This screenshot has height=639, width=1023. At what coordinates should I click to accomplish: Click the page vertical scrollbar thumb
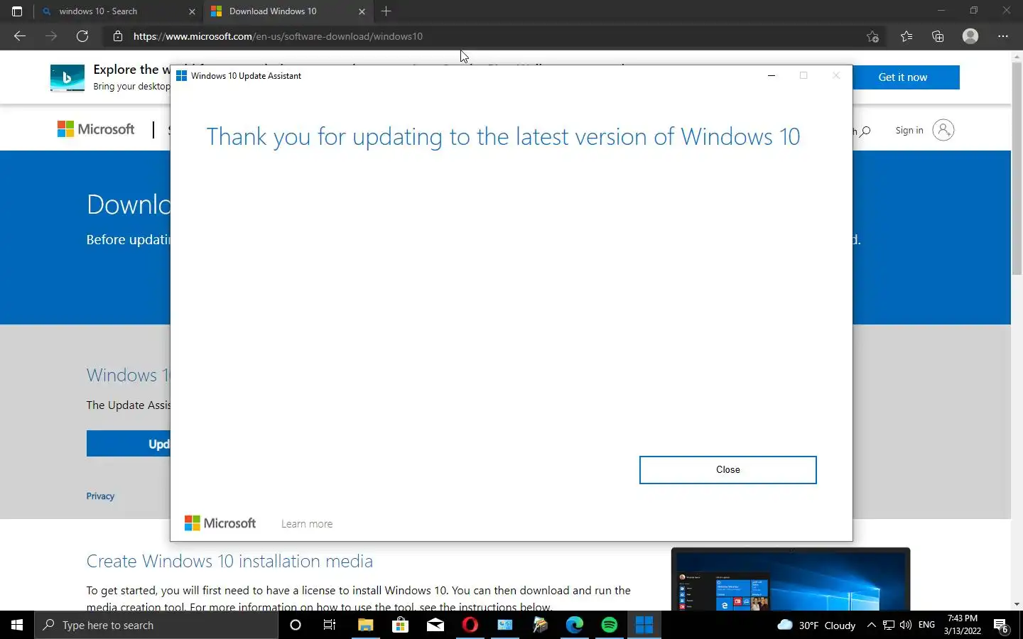click(1017, 168)
